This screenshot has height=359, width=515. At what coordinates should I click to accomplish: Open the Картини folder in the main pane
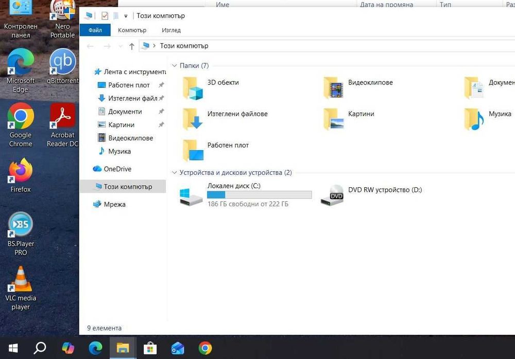349,119
